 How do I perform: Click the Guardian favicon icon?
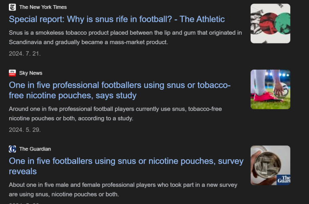pos(12,149)
